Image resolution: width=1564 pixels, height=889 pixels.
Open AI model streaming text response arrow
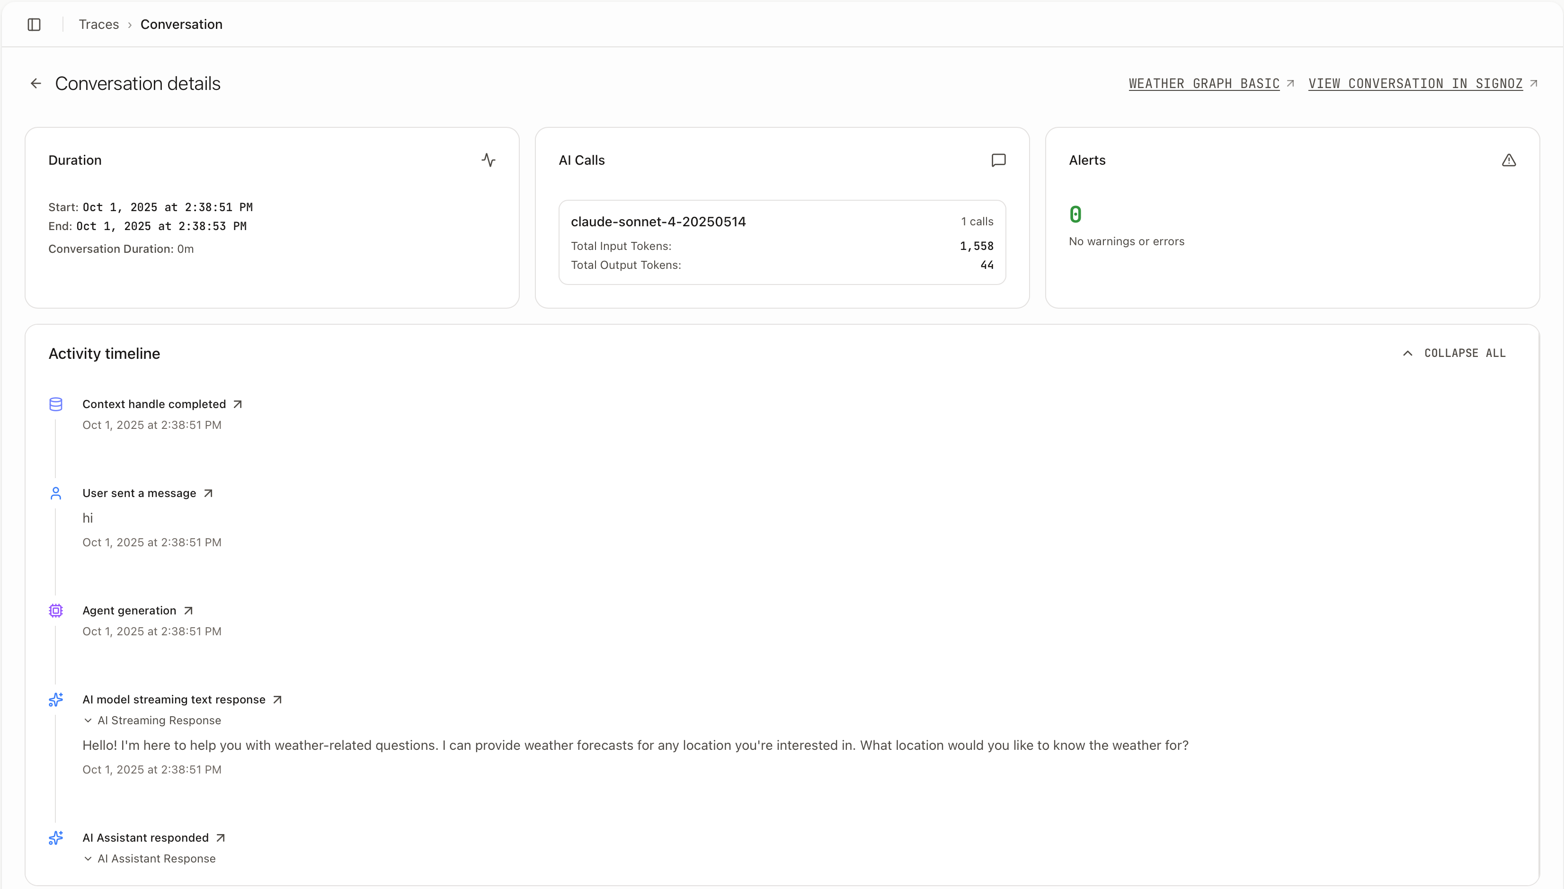pyautogui.click(x=277, y=700)
